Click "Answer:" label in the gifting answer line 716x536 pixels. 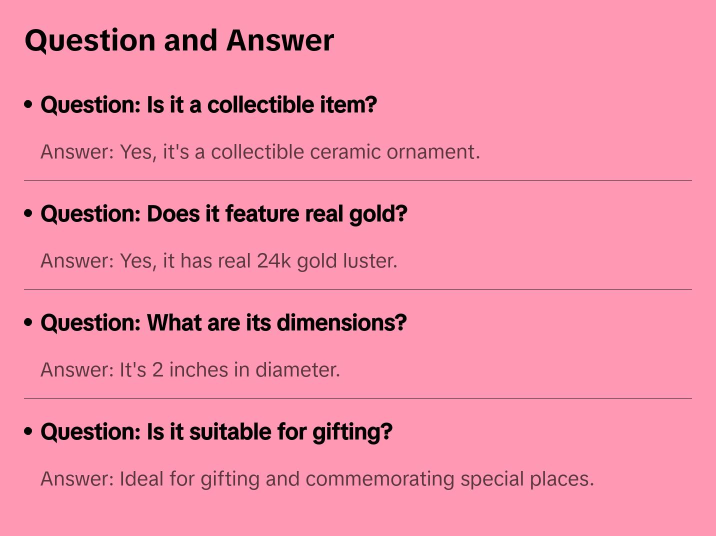(77, 479)
